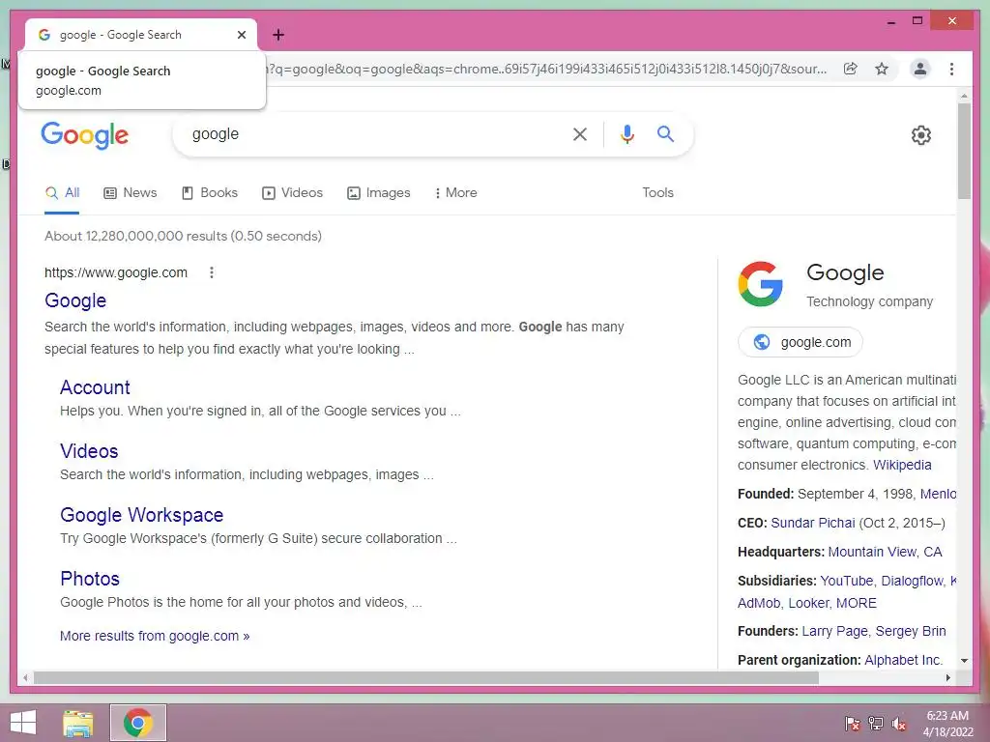Click the Google logo on search page

click(x=85, y=135)
